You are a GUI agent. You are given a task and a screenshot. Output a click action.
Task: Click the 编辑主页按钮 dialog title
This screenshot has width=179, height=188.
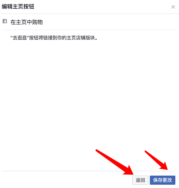pyautogui.click(x=18, y=7)
